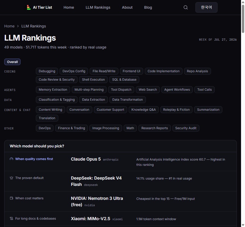Open the Blog navigation item
The width and height of the screenshot is (245, 227).
coord(148,7)
